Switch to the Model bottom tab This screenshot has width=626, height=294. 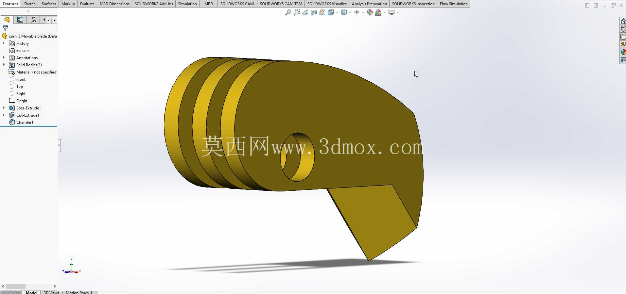point(31,292)
